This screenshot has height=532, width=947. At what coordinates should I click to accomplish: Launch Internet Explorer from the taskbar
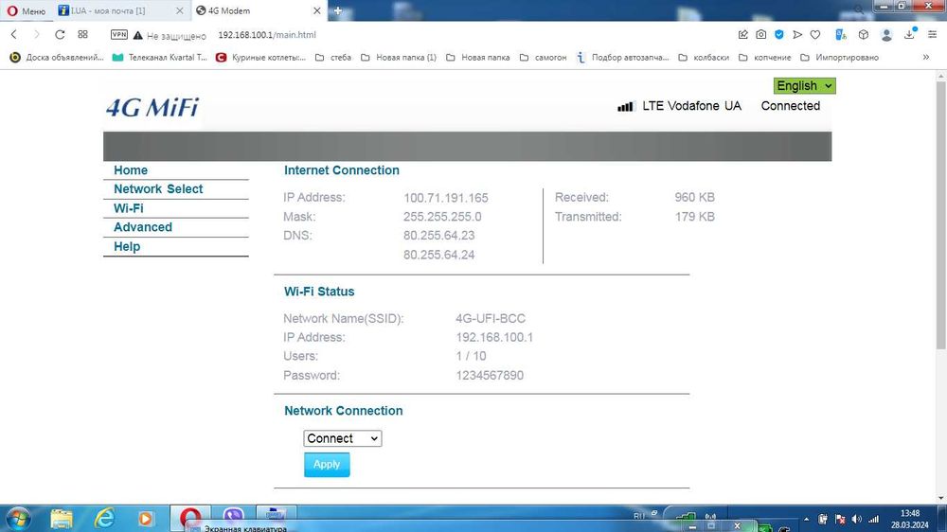[104, 519]
